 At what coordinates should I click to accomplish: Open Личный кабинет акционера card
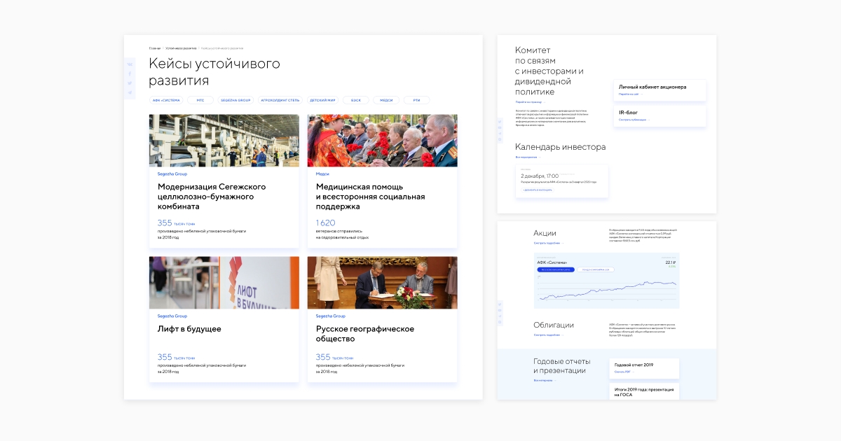point(659,90)
